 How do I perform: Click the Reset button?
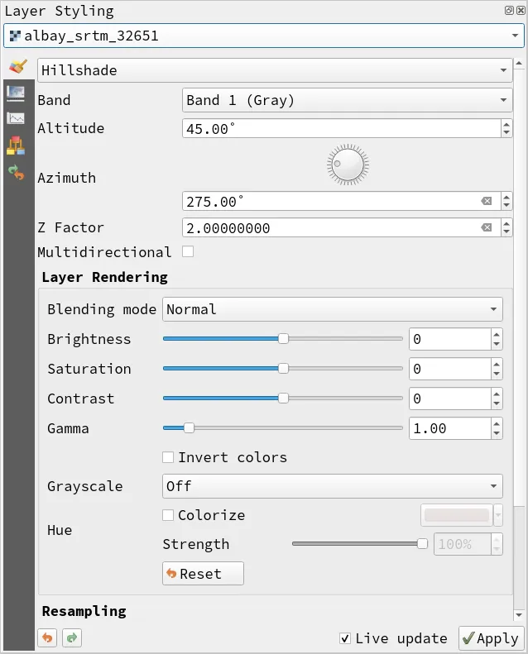203,574
